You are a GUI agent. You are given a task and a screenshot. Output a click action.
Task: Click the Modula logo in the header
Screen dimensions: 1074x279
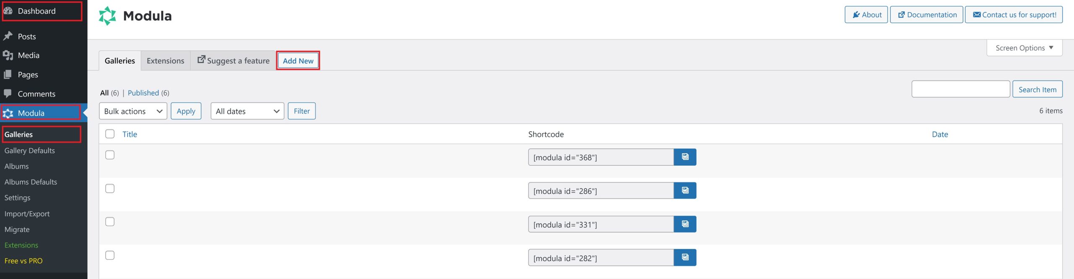coord(107,16)
